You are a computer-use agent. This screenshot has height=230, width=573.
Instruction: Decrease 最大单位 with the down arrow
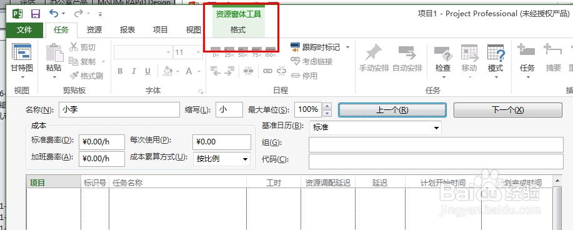pyautogui.click(x=327, y=113)
